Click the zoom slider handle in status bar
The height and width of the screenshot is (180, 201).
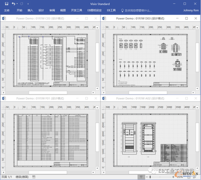click(150, 177)
